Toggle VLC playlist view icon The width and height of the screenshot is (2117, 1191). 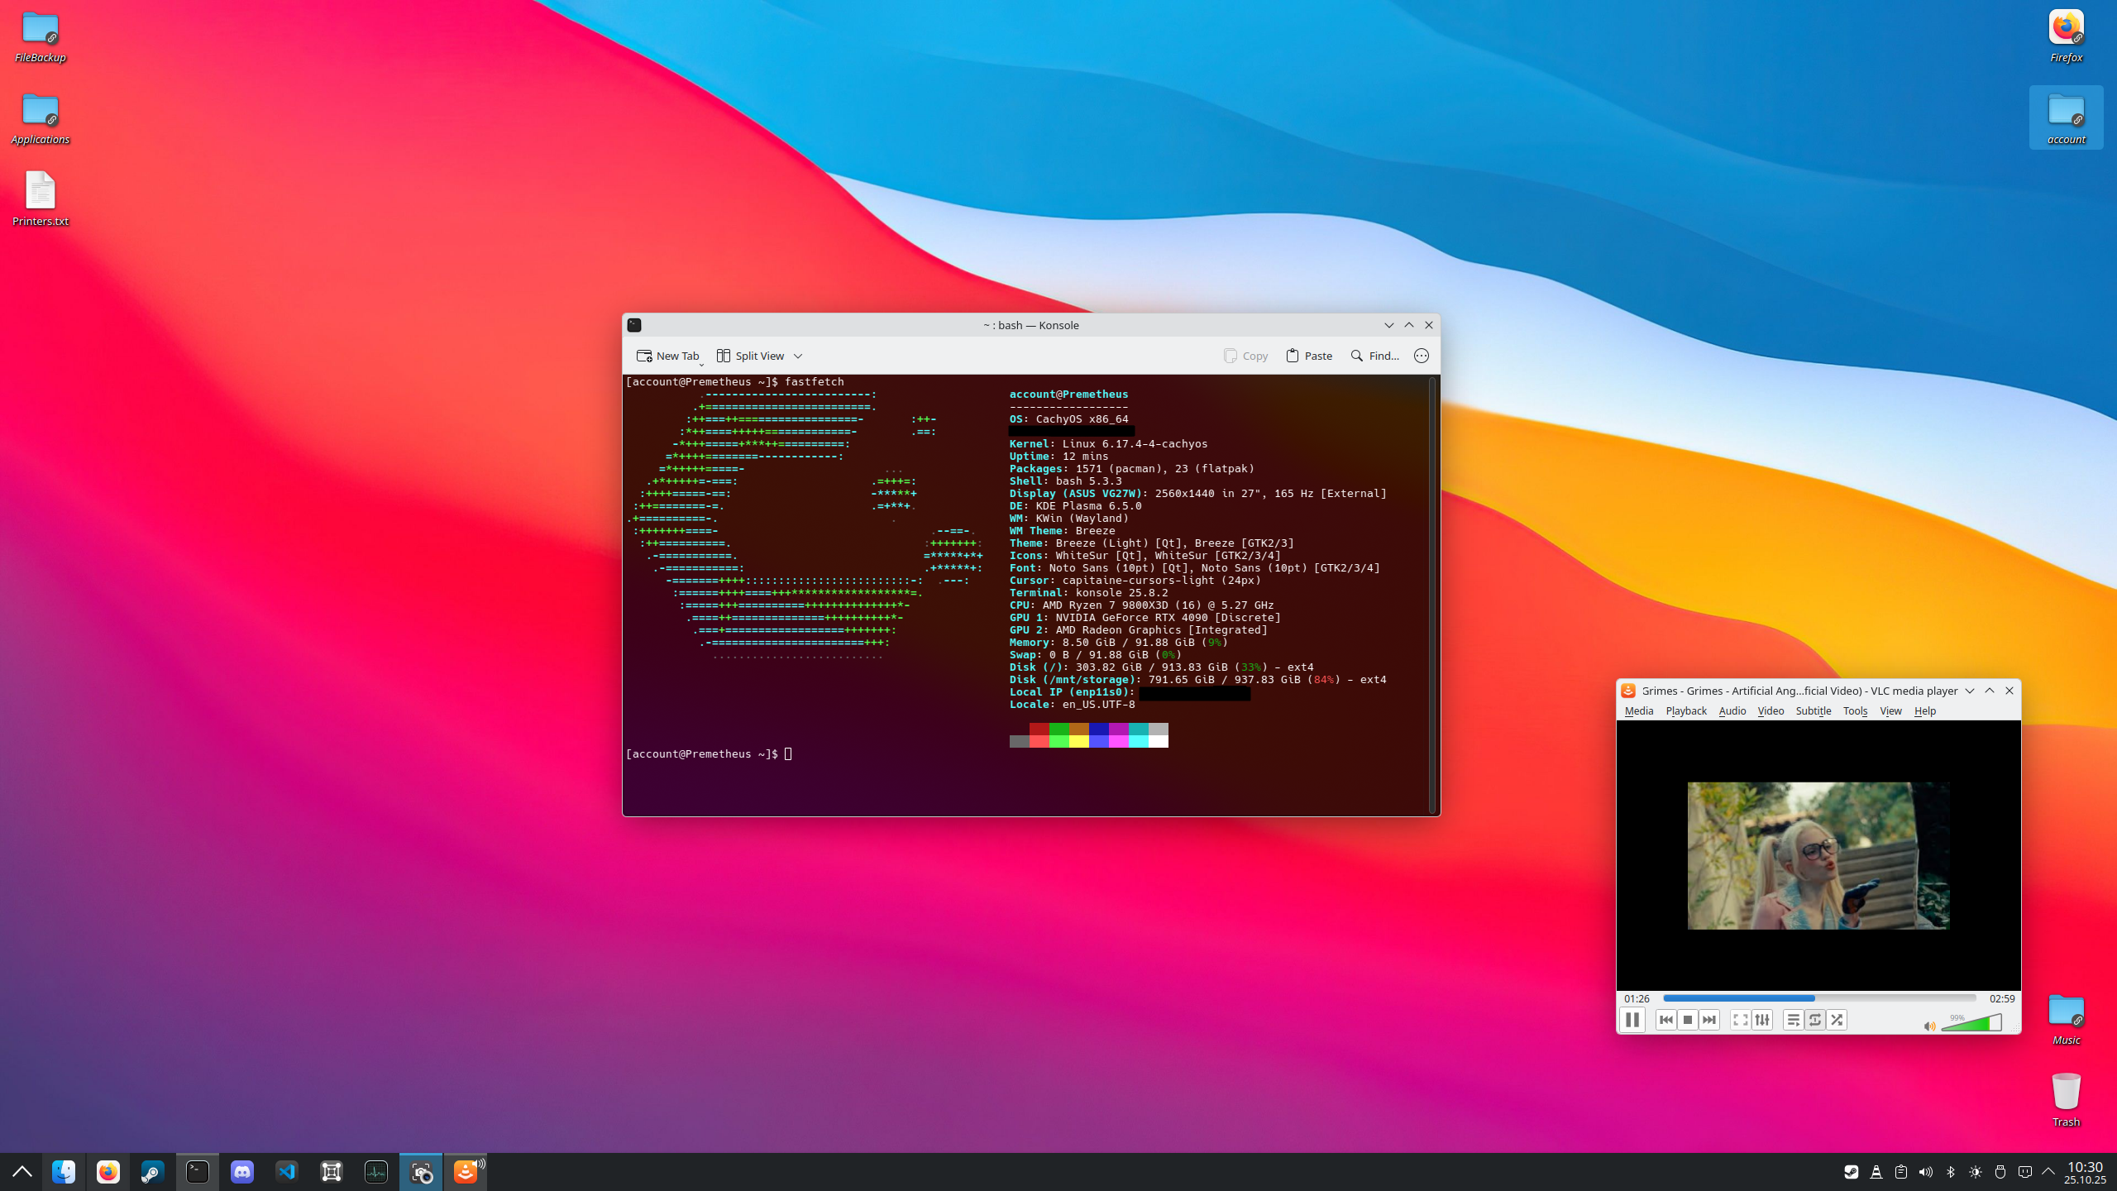[x=1793, y=1020]
